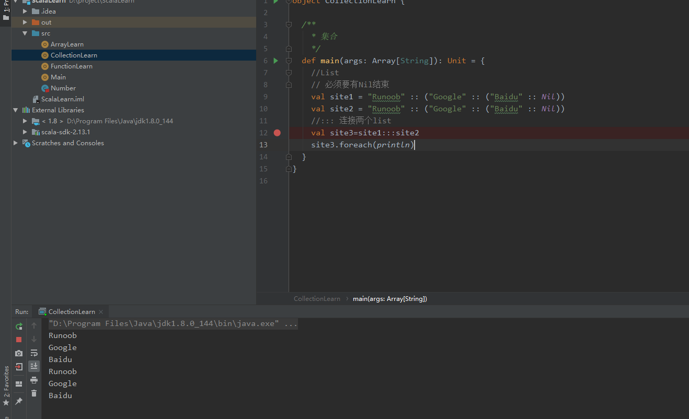
Task: Click the External Libraries icon
Action: point(26,110)
